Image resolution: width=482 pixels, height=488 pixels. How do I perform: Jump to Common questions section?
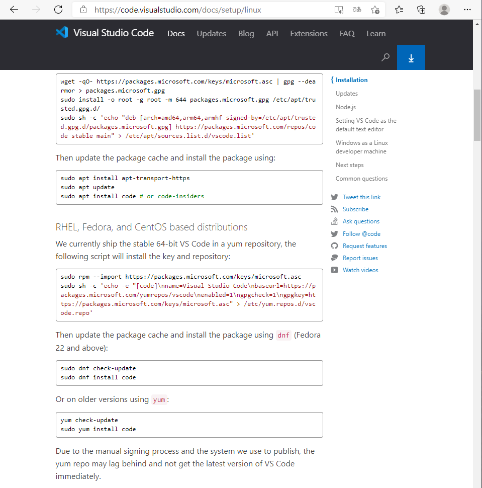pyautogui.click(x=362, y=179)
